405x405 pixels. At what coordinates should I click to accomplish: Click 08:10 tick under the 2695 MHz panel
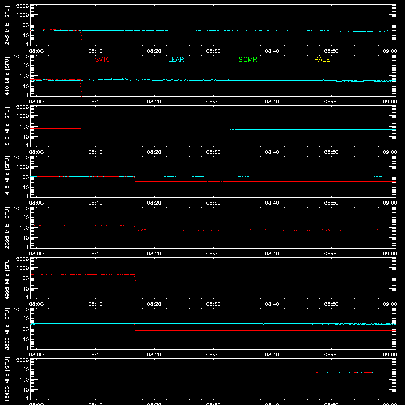(x=95, y=254)
